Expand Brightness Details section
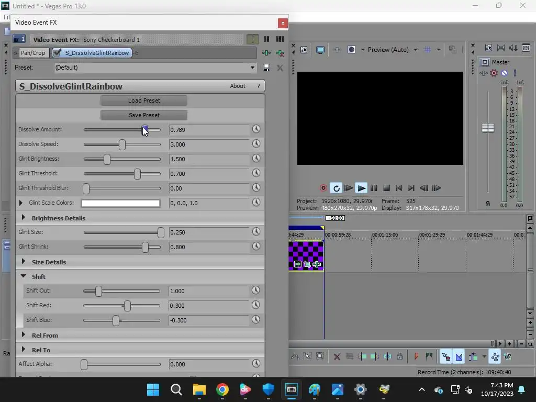The image size is (536, 402). click(x=23, y=217)
